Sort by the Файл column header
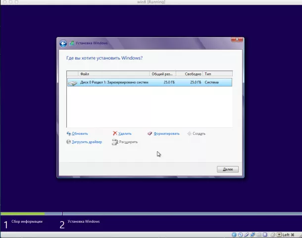The width and height of the screenshot is (302, 238). tap(108, 74)
